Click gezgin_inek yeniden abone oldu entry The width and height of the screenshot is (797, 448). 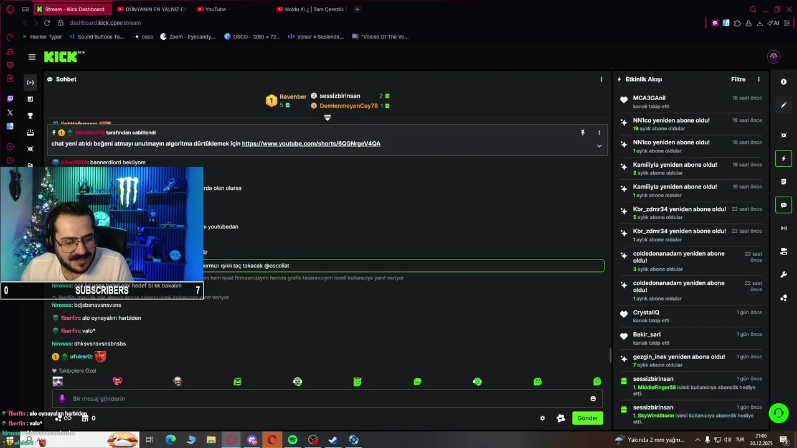(x=691, y=360)
